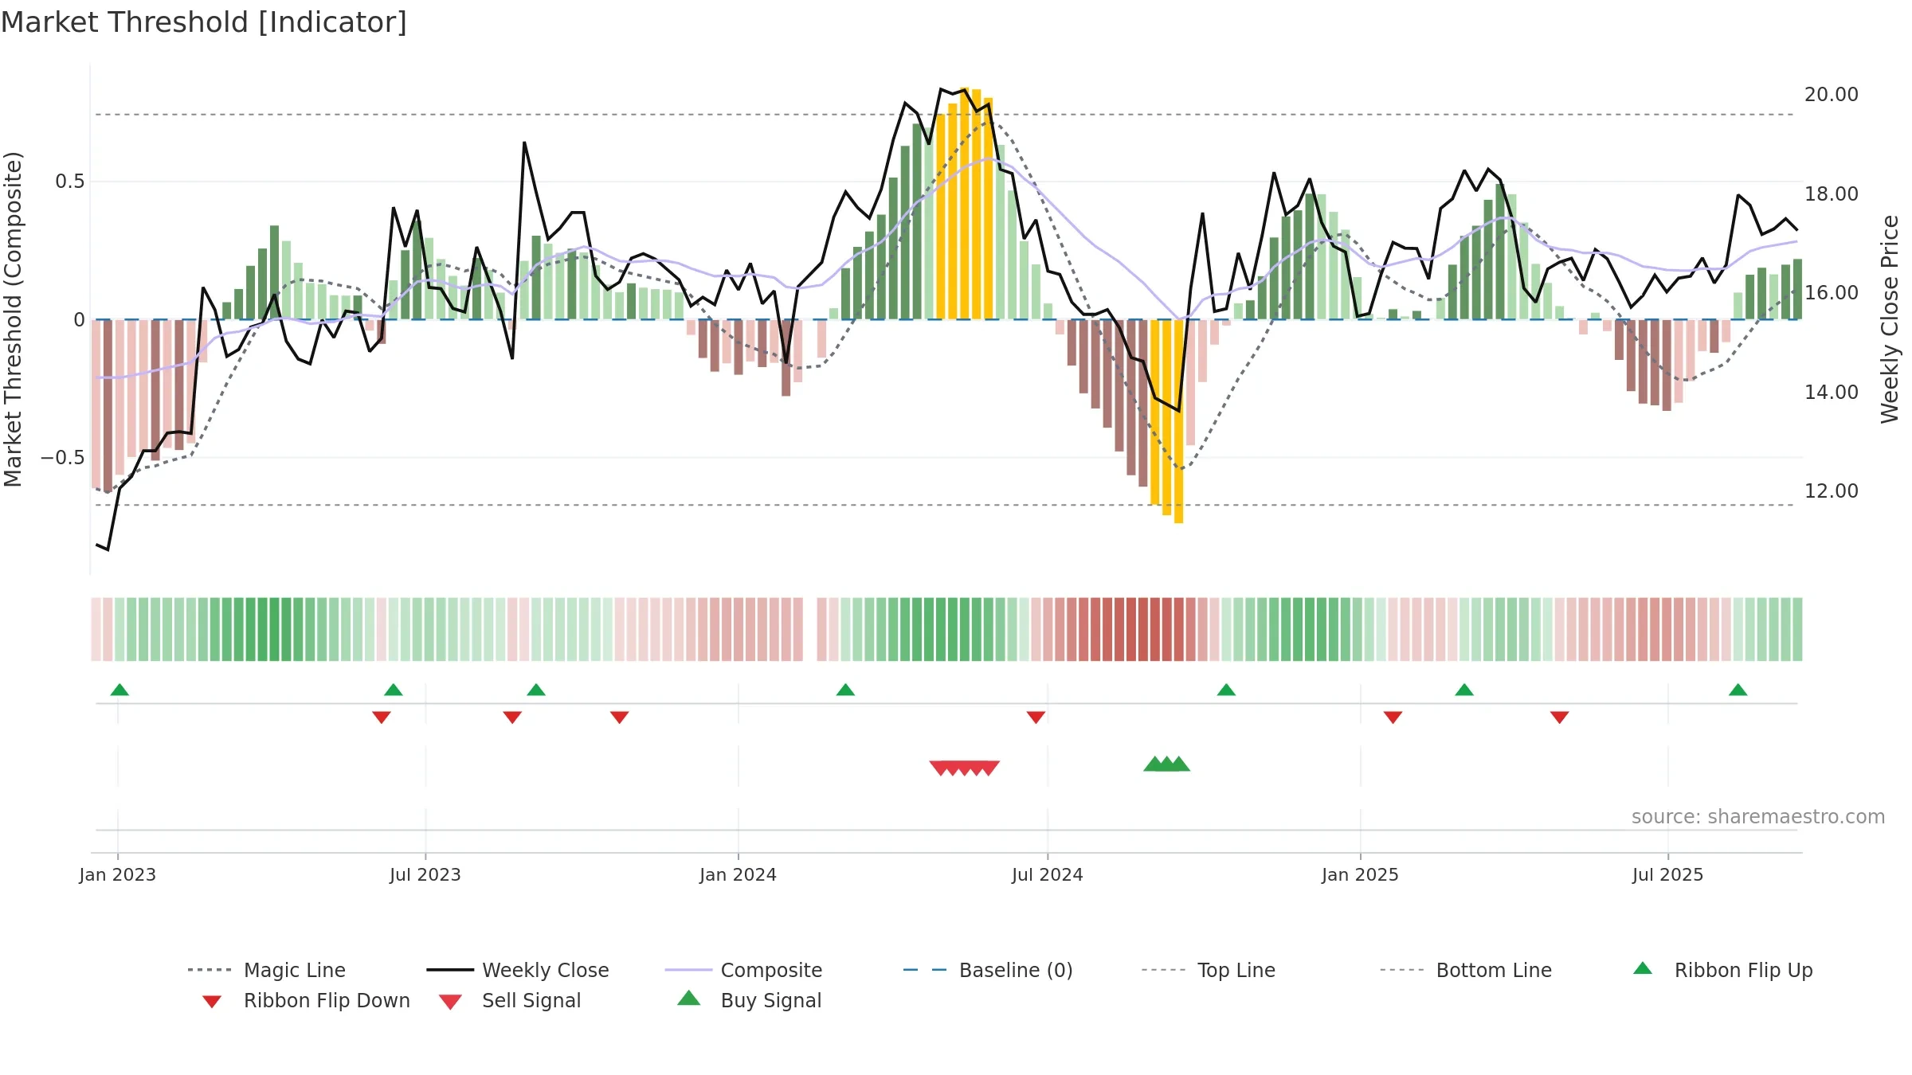Click the chart title Market Threshold [Indicator]
The width and height of the screenshot is (1912, 1075).
pyautogui.click(x=204, y=22)
